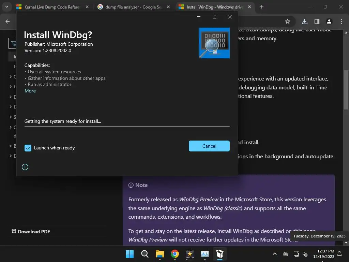349x262 pixels.
Task: Click the scrollbar up arrow
Action: [x=346, y=33]
